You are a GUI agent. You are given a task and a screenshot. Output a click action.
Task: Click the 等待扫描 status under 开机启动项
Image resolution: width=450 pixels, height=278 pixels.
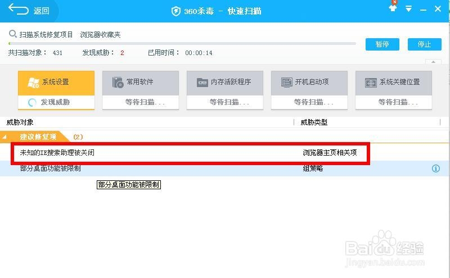[313, 102]
